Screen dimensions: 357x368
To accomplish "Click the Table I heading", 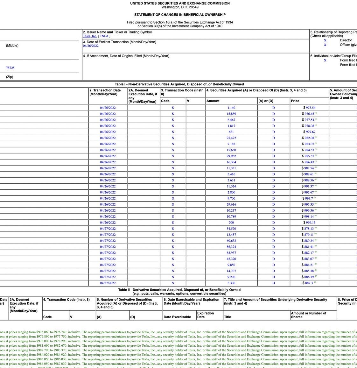I will tap(179, 84).
